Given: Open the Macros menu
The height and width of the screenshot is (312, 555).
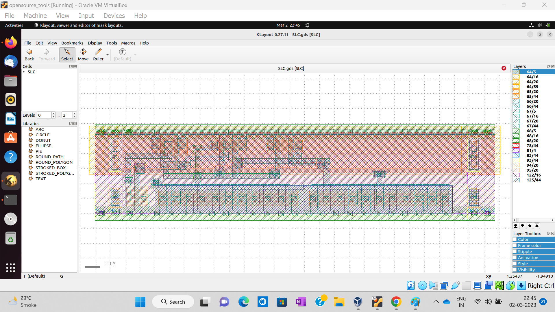Looking at the screenshot, I should click(x=128, y=43).
